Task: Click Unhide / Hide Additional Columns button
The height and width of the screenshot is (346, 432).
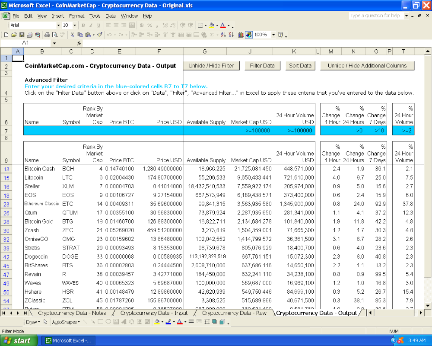Action: point(367,66)
